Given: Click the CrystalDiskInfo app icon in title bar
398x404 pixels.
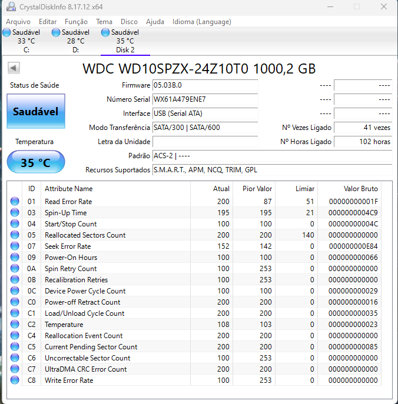Looking at the screenshot, I should (11, 6).
